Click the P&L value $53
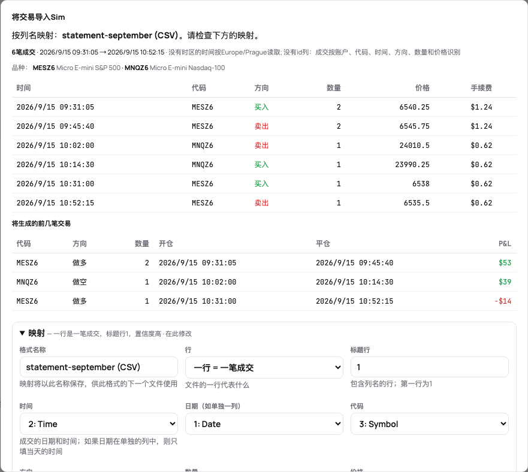The width and height of the screenshot is (528, 472). click(x=505, y=263)
